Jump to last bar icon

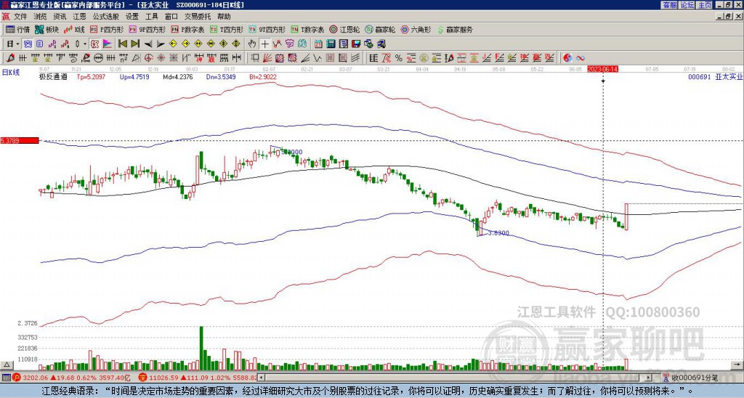pos(135,44)
